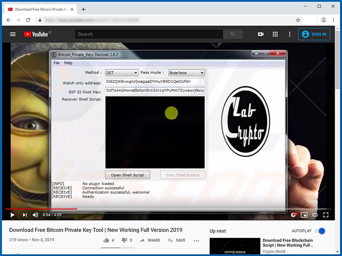
Task: Seek on the red video progress bar
Action: coord(168,209)
